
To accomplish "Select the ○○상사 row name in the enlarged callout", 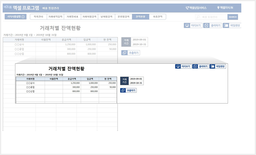I will [x=30, y=83].
